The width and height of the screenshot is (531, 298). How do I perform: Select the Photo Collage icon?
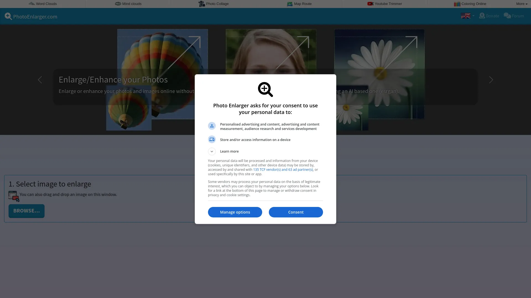click(x=202, y=4)
